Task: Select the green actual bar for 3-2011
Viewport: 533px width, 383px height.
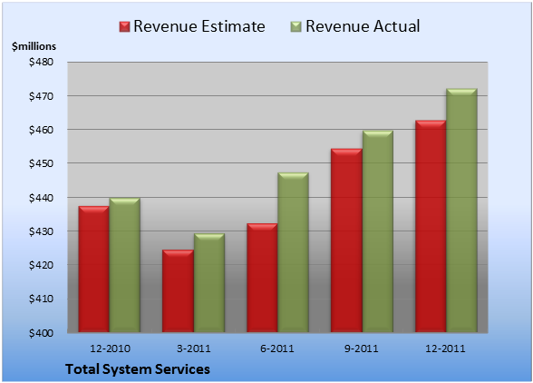Action: click(x=209, y=283)
